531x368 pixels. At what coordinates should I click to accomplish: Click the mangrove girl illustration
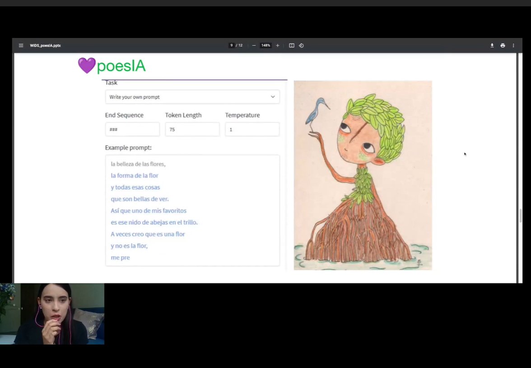363,175
